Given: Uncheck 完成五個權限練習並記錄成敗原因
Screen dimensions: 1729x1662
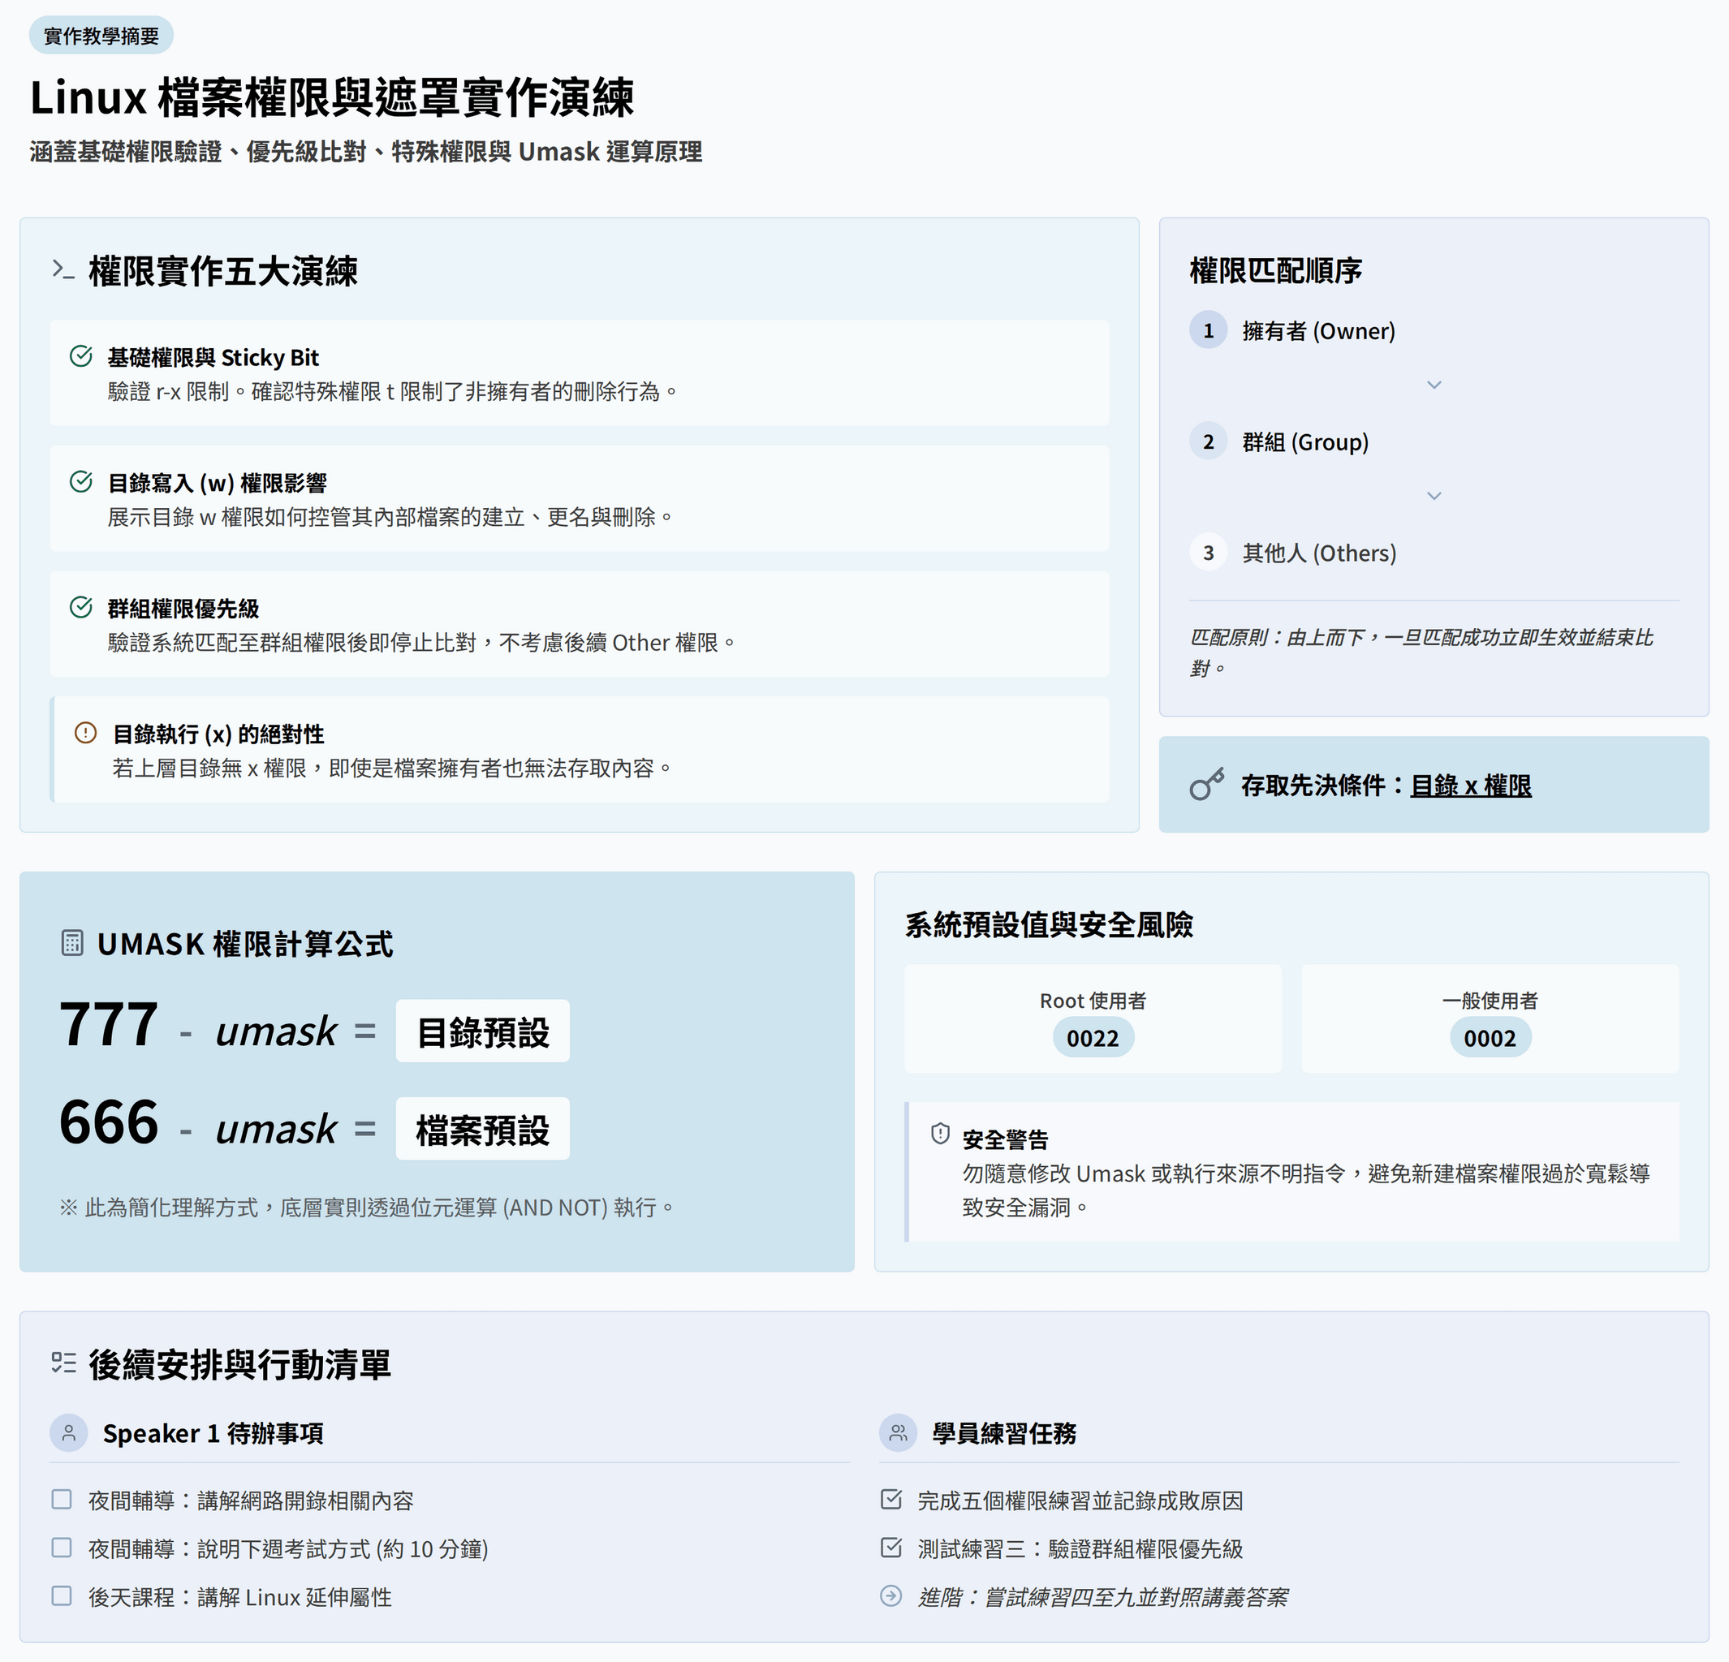Looking at the screenshot, I should (892, 1499).
